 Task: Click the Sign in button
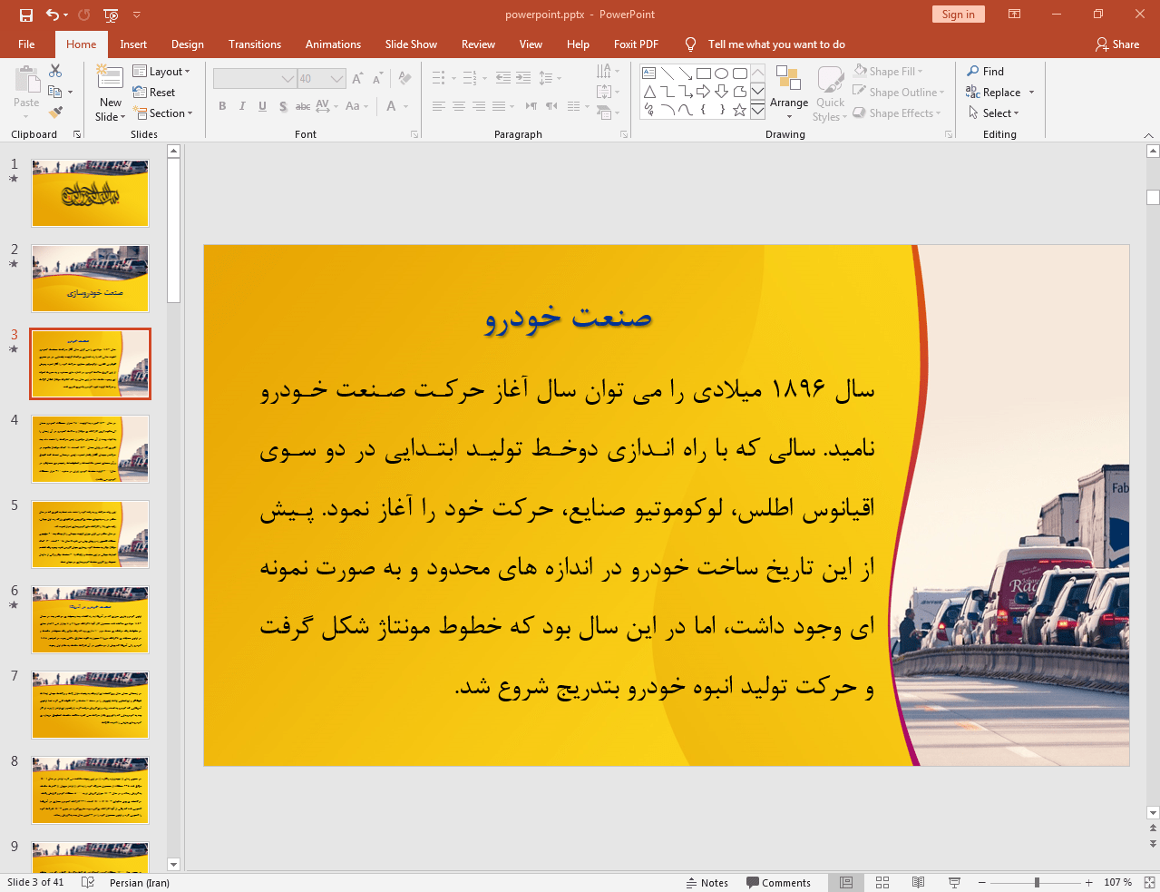(958, 14)
